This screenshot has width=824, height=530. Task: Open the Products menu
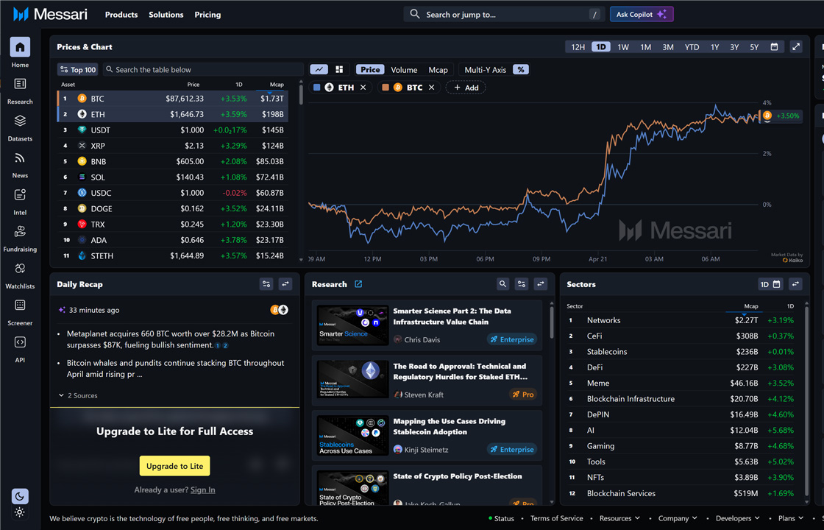[x=121, y=15]
